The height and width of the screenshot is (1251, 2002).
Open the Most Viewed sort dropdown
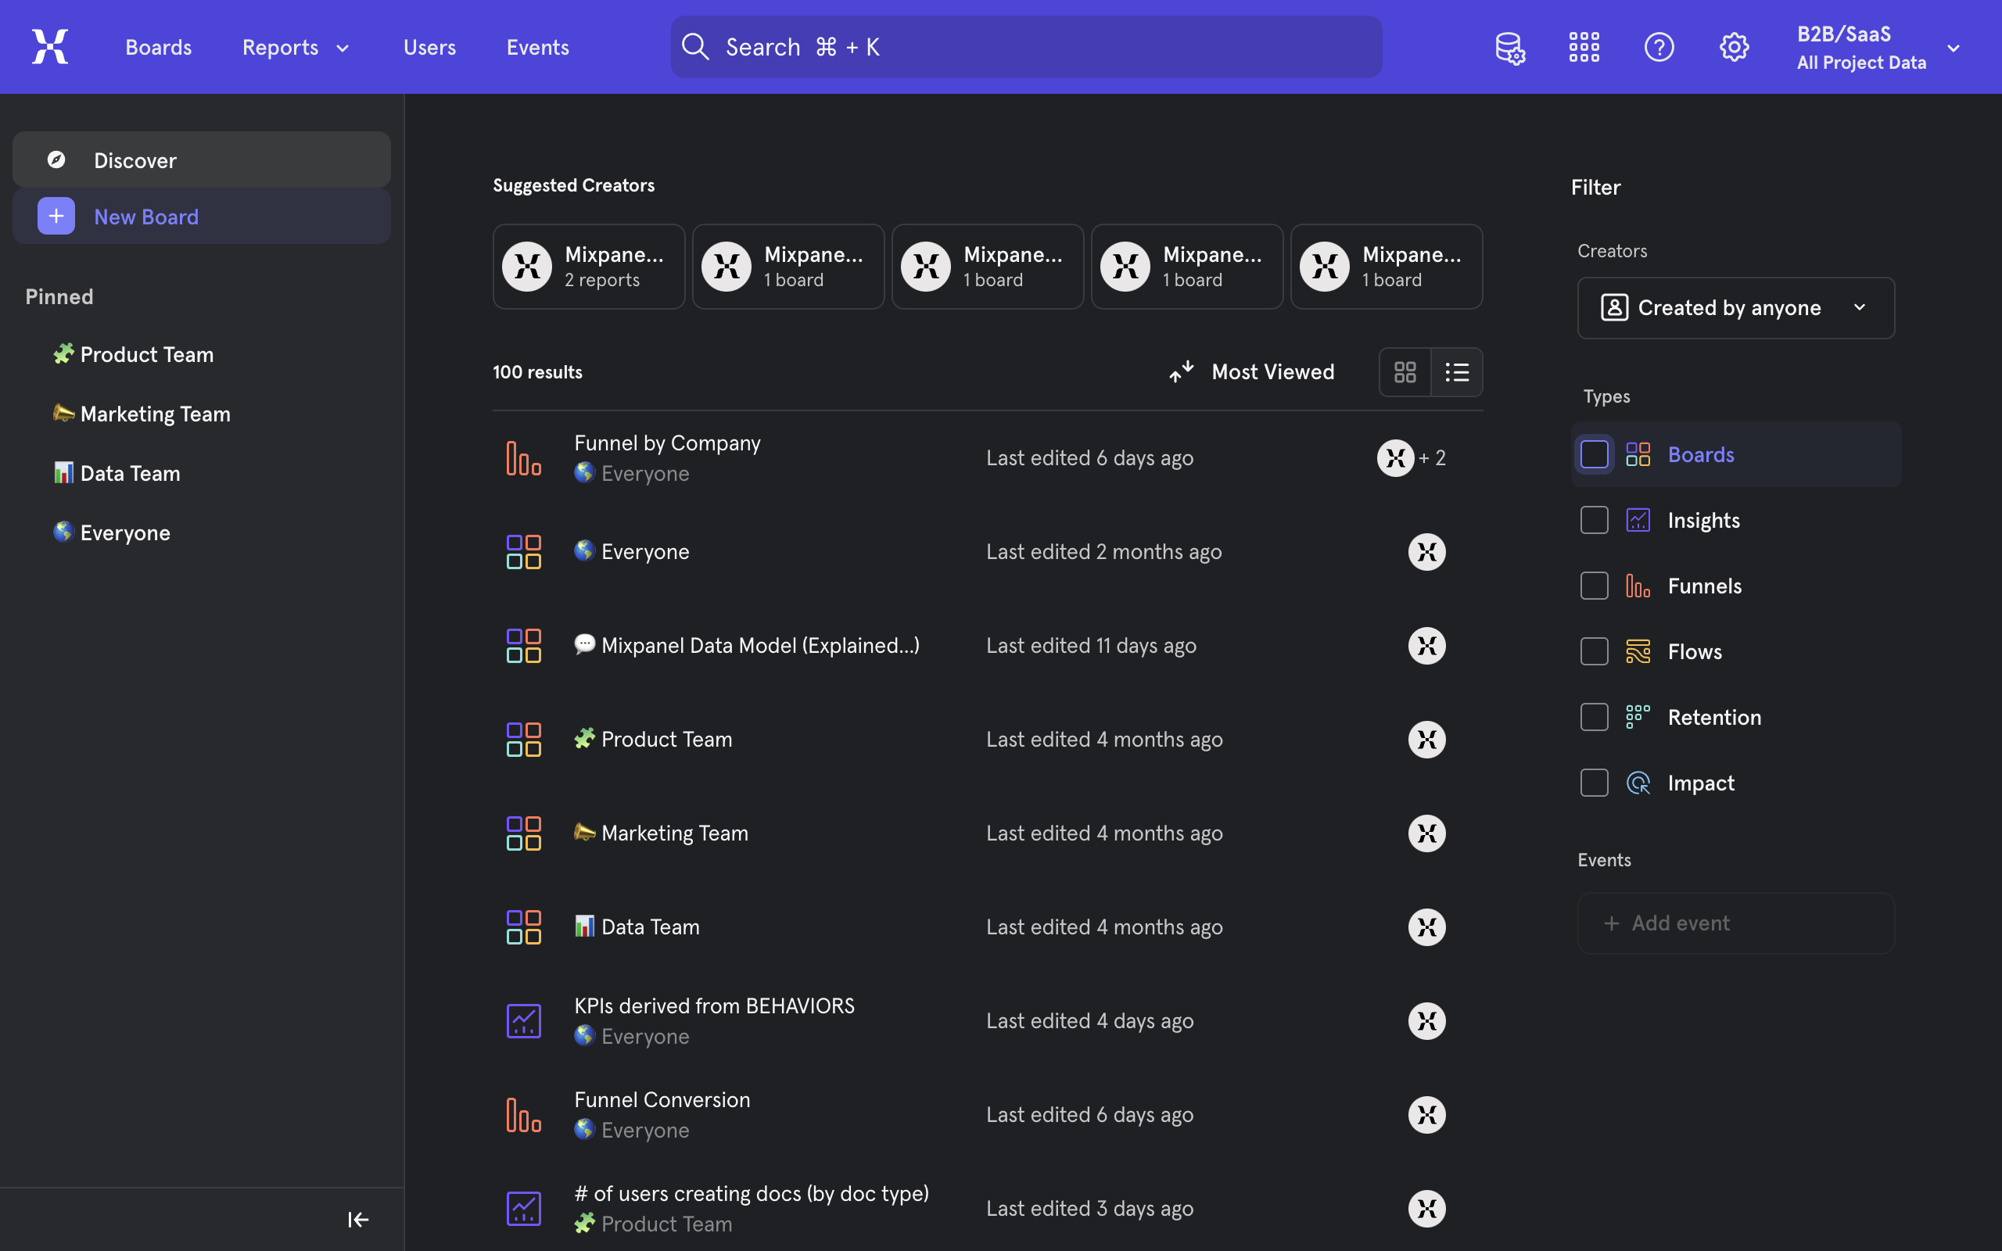(x=1252, y=372)
